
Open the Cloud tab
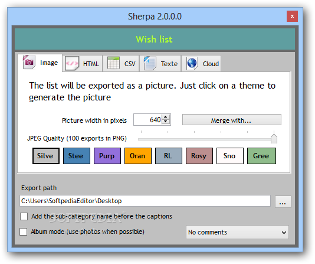201,64
